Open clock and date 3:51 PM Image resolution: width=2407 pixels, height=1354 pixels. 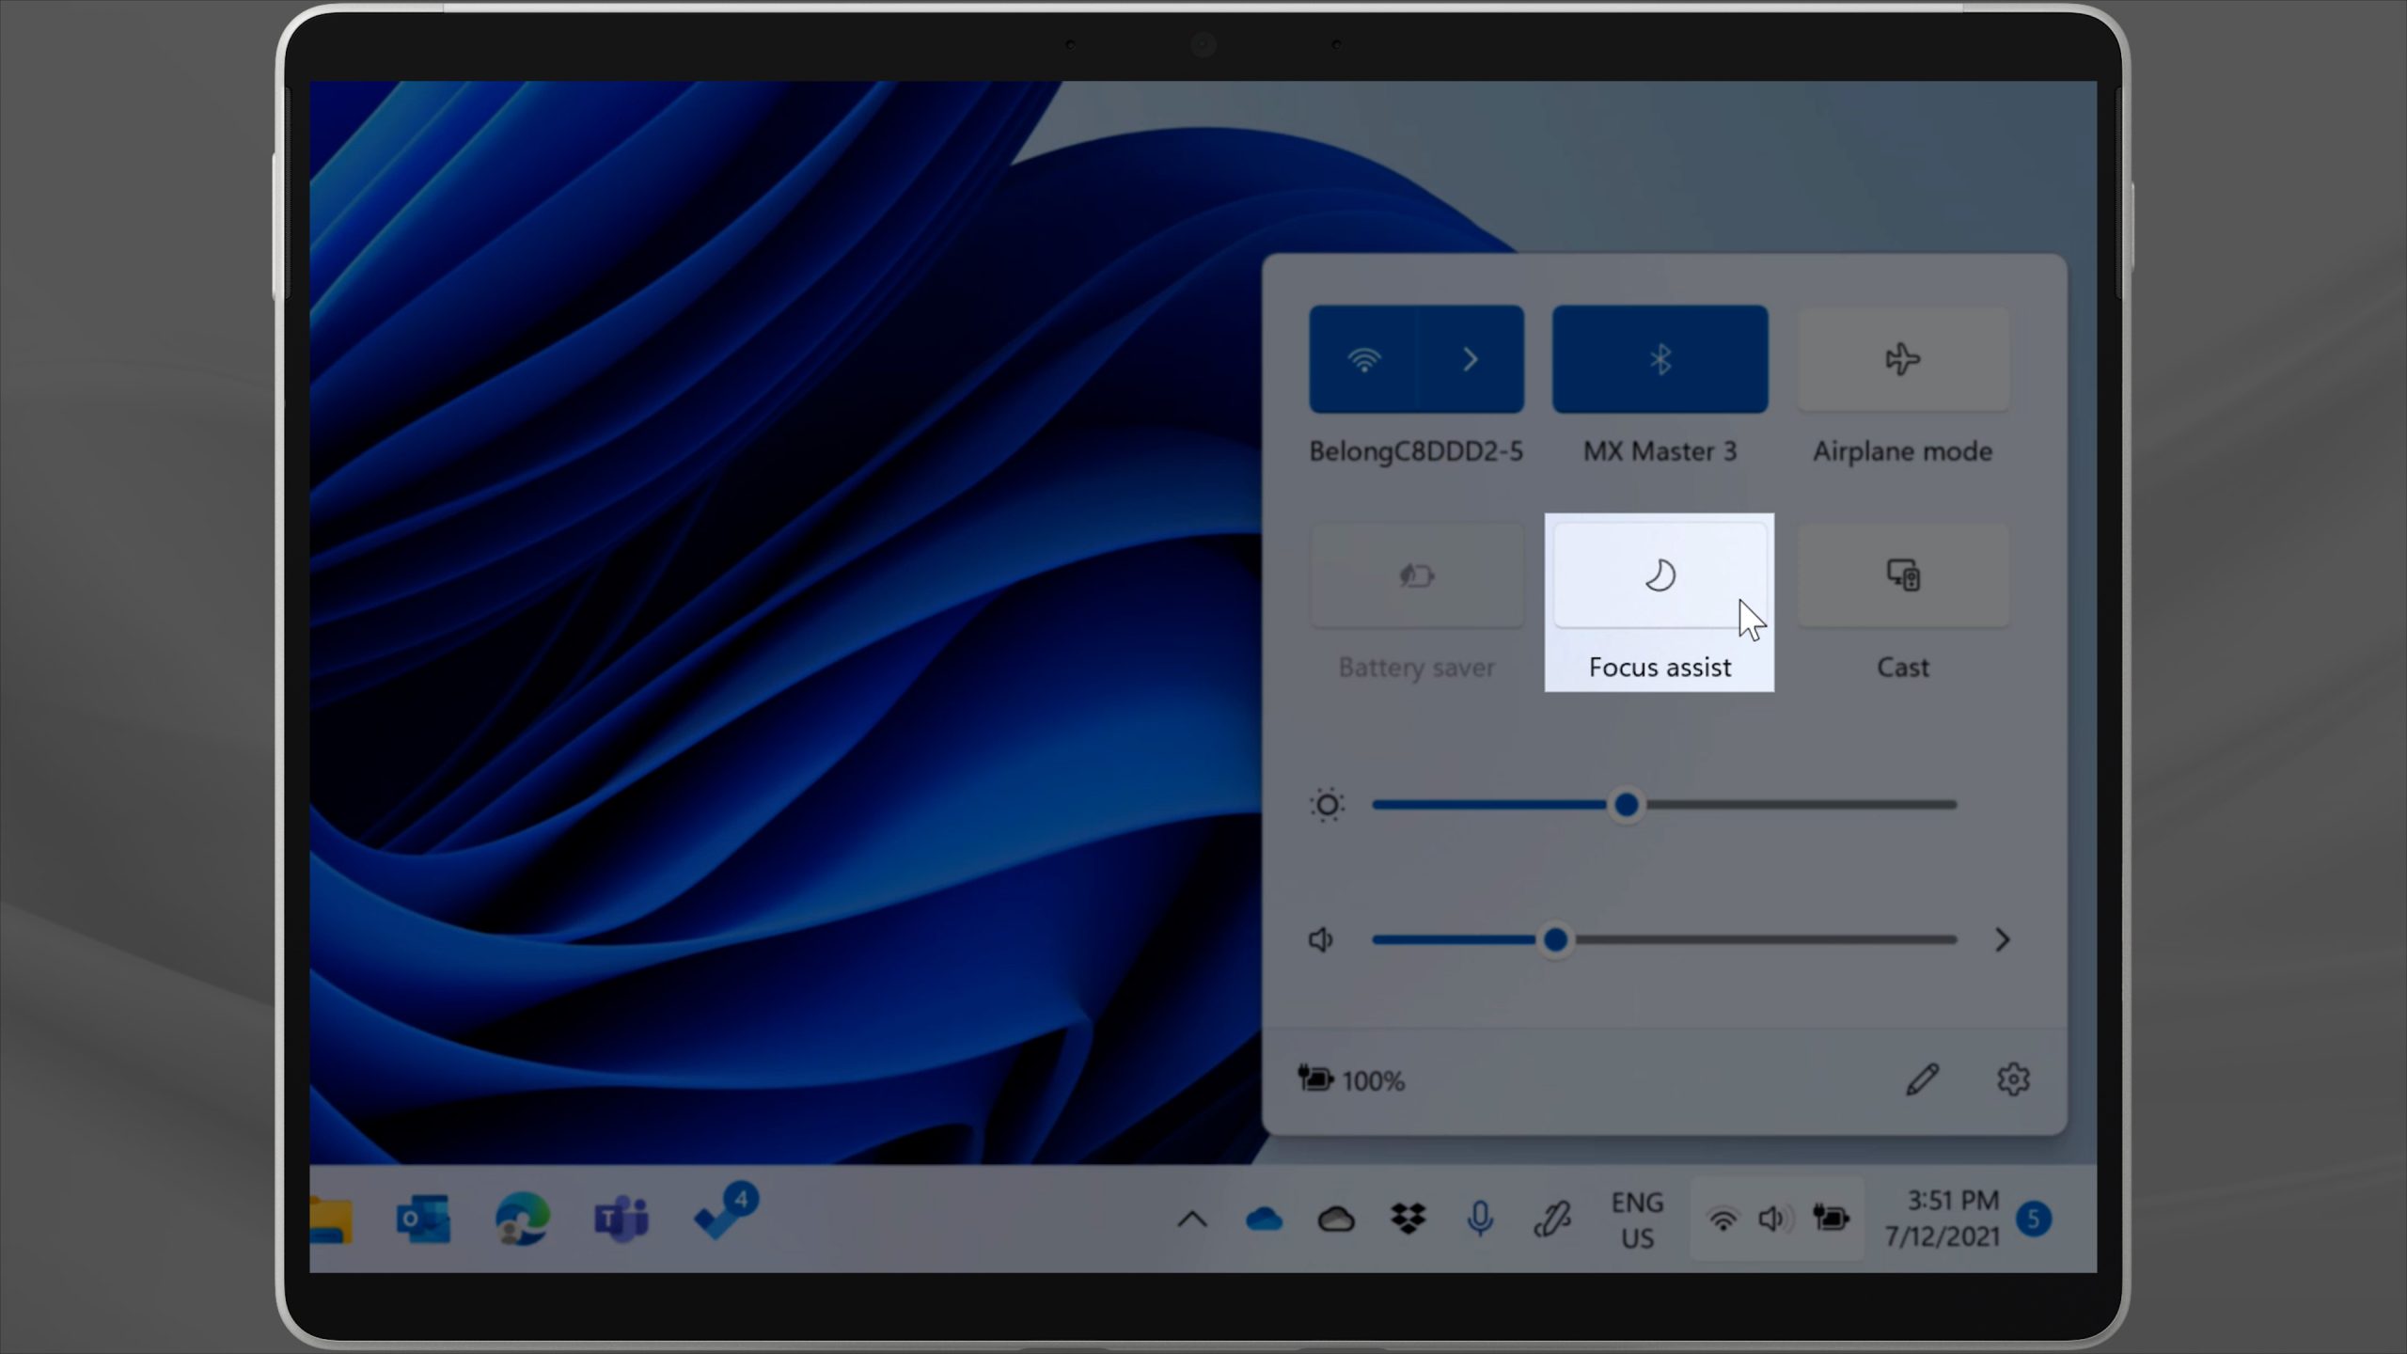click(x=1943, y=1219)
